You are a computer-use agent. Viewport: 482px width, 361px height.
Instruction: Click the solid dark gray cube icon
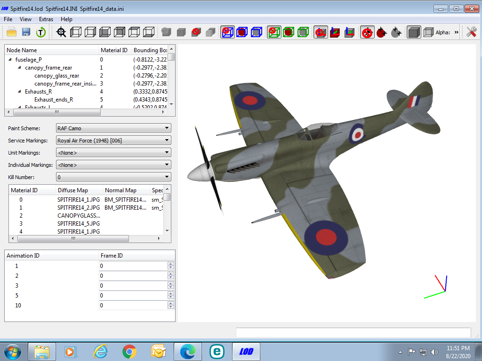(x=414, y=32)
